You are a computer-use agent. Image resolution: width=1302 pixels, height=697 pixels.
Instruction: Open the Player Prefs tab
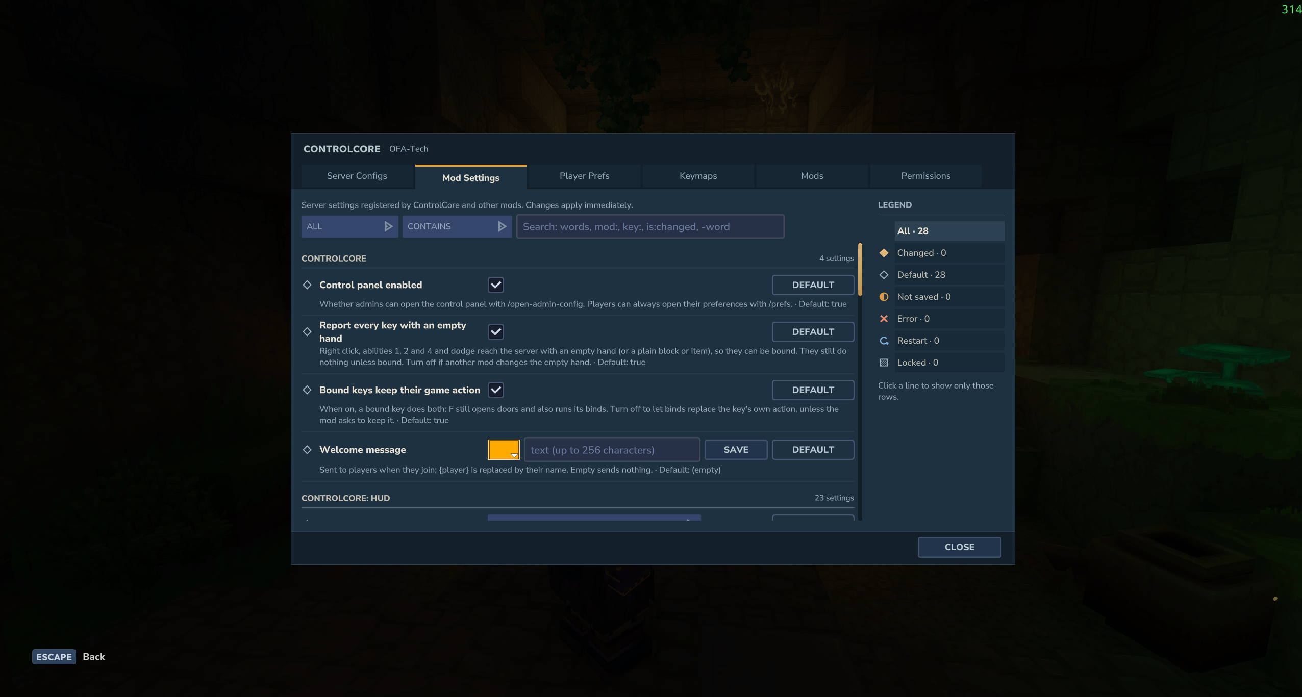pyautogui.click(x=585, y=176)
